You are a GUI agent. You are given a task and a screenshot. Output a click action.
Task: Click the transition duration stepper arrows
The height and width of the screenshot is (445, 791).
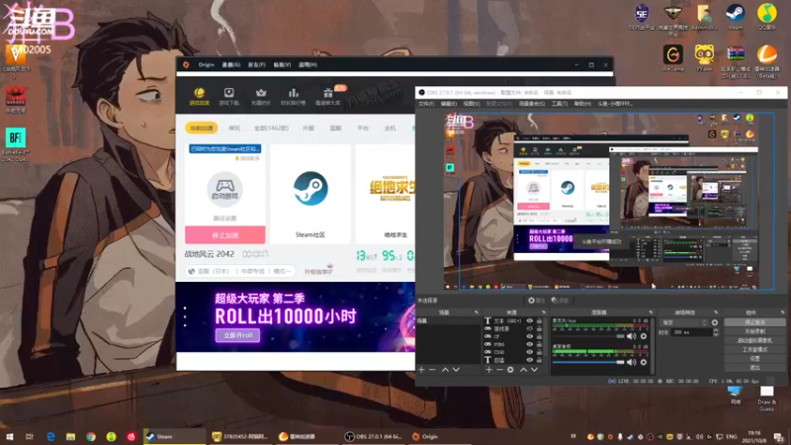(716, 332)
